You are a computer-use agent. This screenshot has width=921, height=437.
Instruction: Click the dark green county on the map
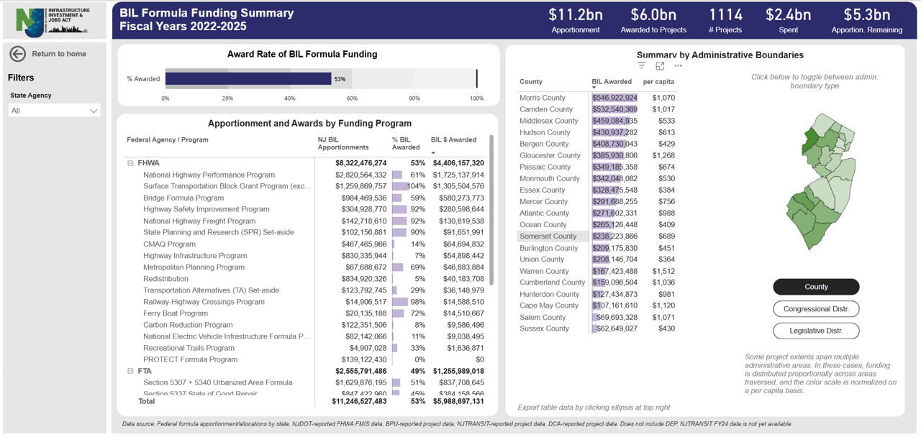(810, 140)
